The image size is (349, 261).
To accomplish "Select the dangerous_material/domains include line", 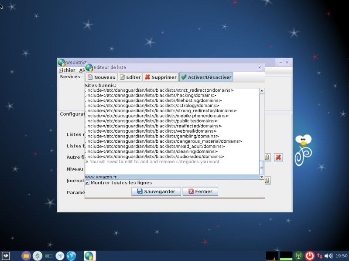I will 172,141.
